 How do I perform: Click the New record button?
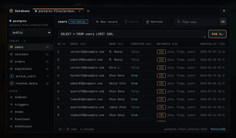pos(107,22)
